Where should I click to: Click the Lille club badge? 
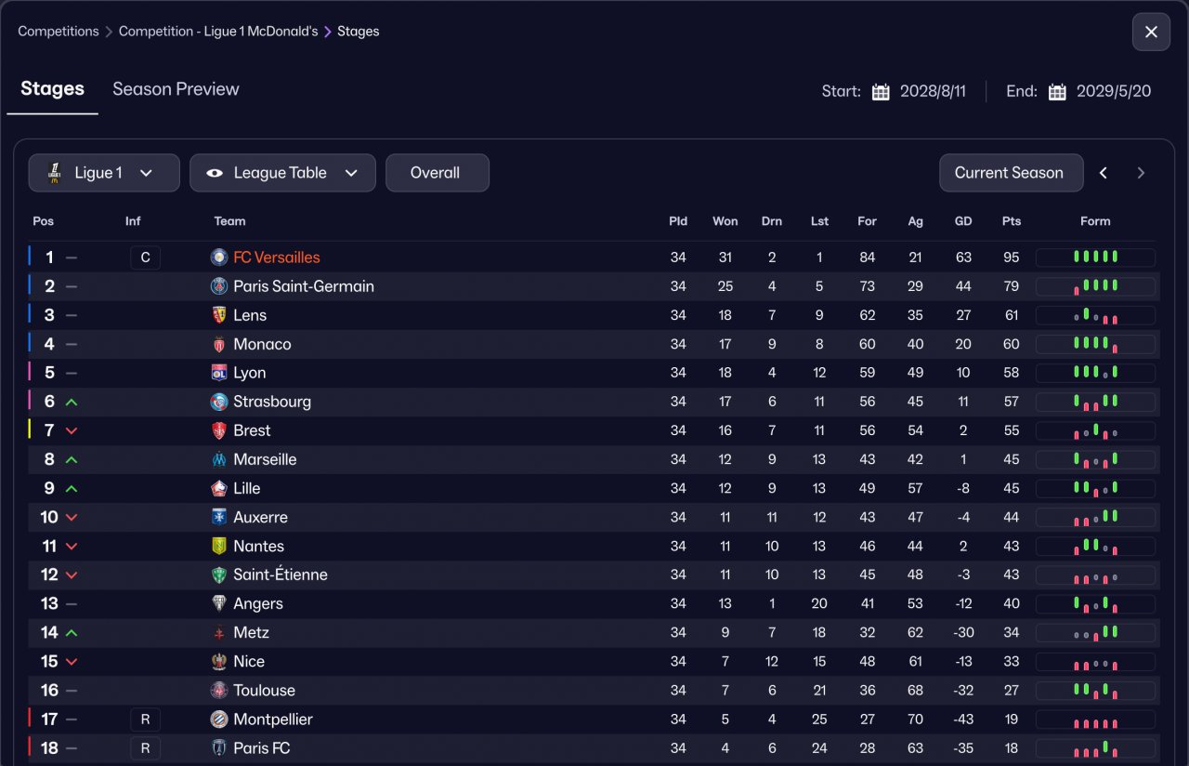coord(219,488)
